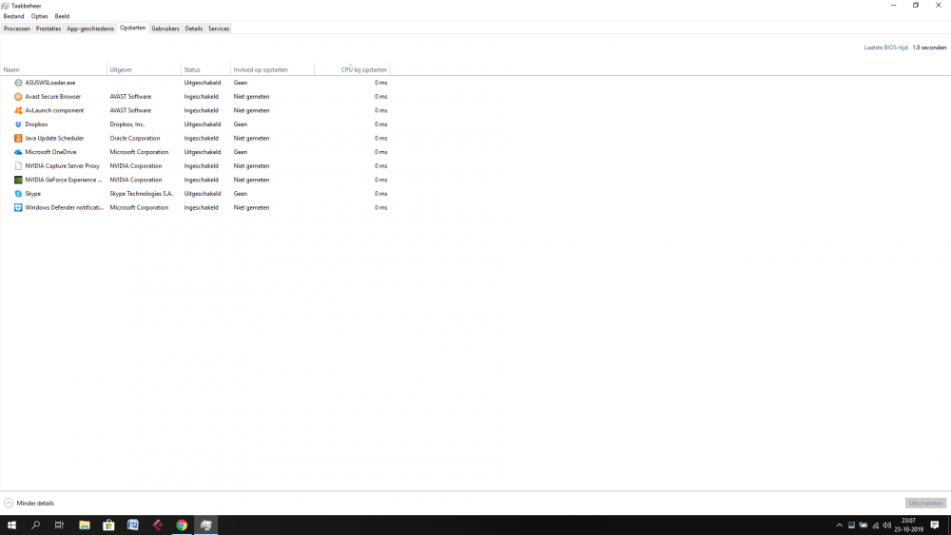
Task: Open Google Chrome from taskbar
Action: [x=182, y=525]
